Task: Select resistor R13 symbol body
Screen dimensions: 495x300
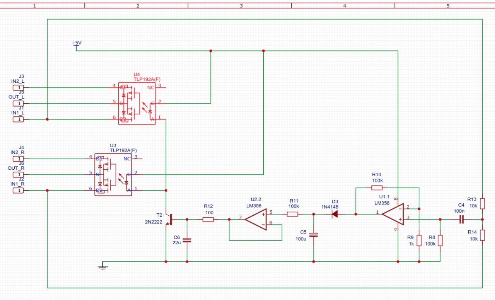Action: point(482,204)
